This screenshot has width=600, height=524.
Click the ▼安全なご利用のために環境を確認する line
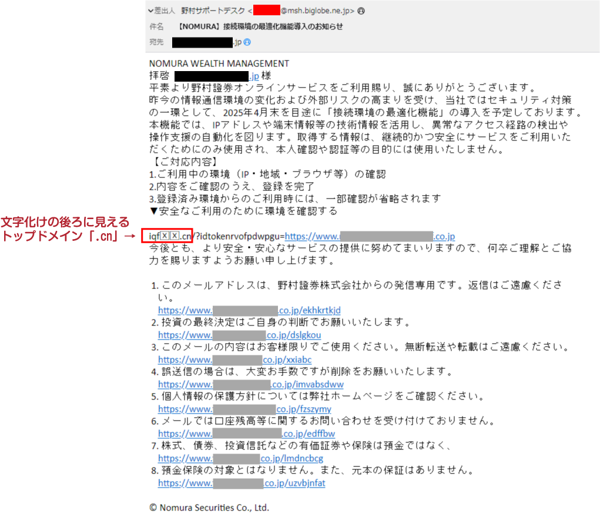(x=243, y=211)
